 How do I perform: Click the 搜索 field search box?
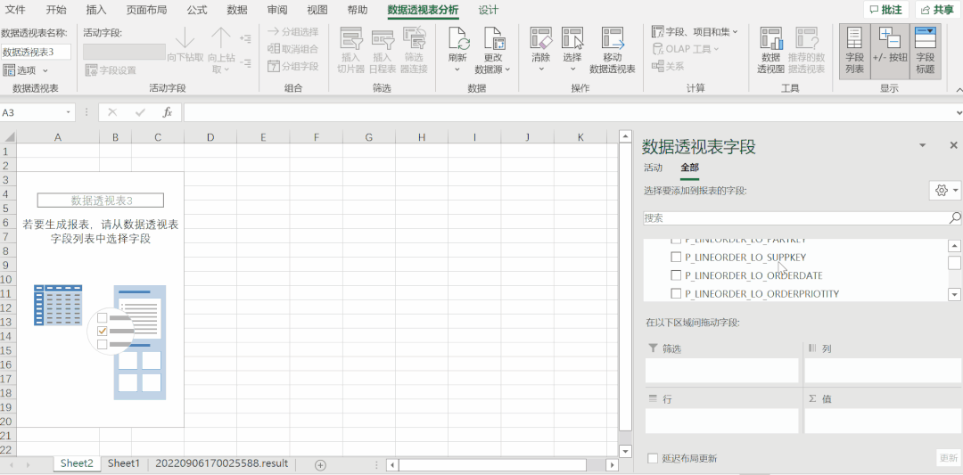tap(796, 217)
